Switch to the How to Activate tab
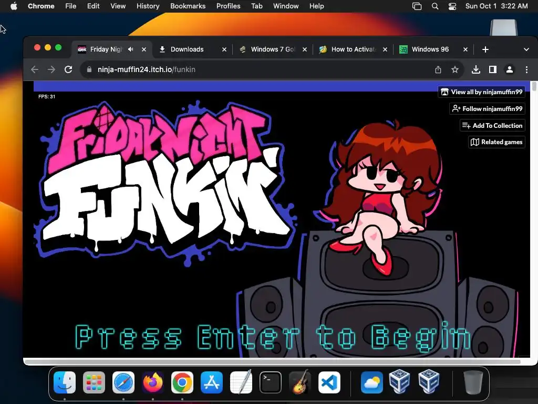Screen dimensions: 538x404 tap(353, 49)
